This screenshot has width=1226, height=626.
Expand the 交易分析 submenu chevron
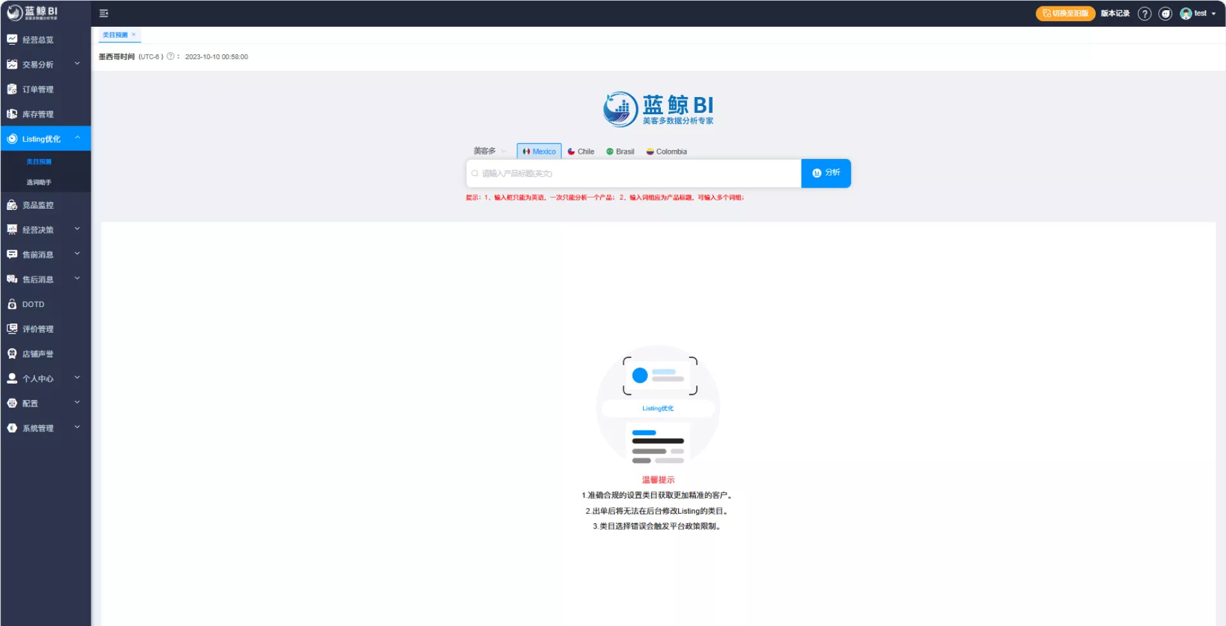pyautogui.click(x=77, y=64)
